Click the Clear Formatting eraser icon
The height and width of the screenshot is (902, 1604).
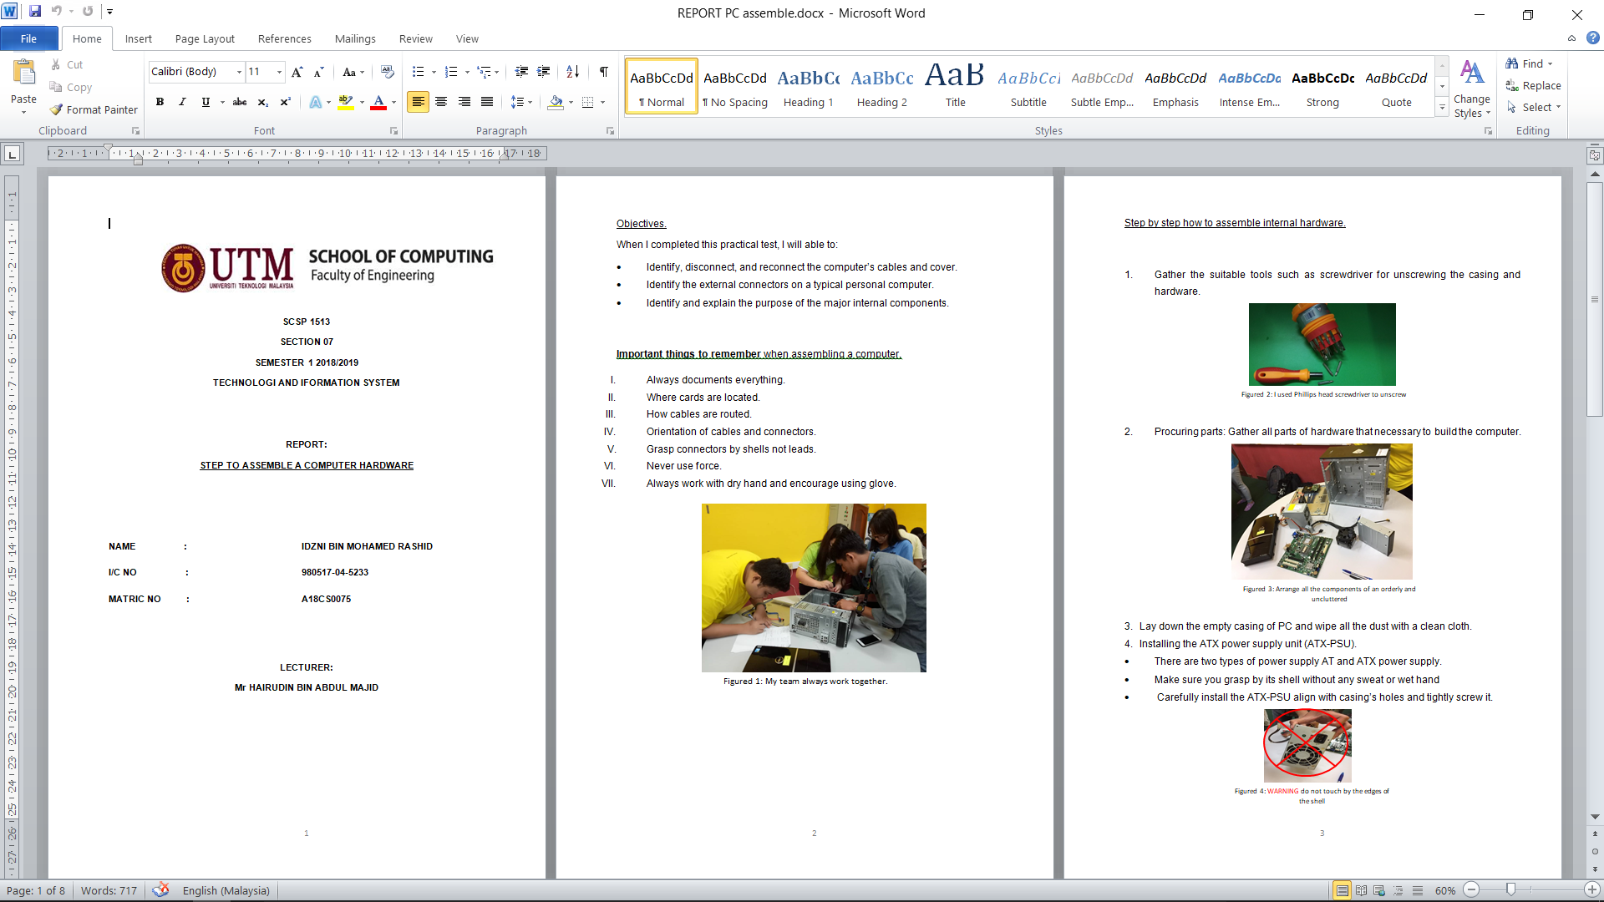coord(387,72)
